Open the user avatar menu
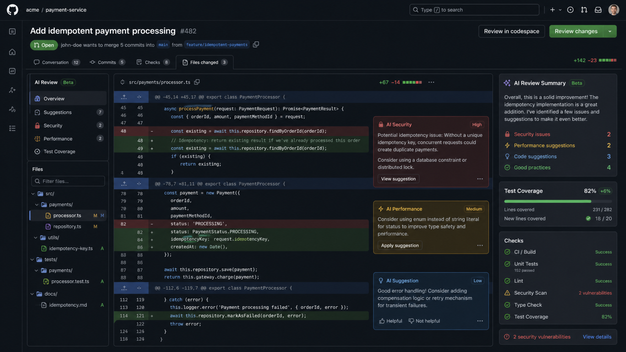This screenshot has height=352, width=626. click(614, 10)
